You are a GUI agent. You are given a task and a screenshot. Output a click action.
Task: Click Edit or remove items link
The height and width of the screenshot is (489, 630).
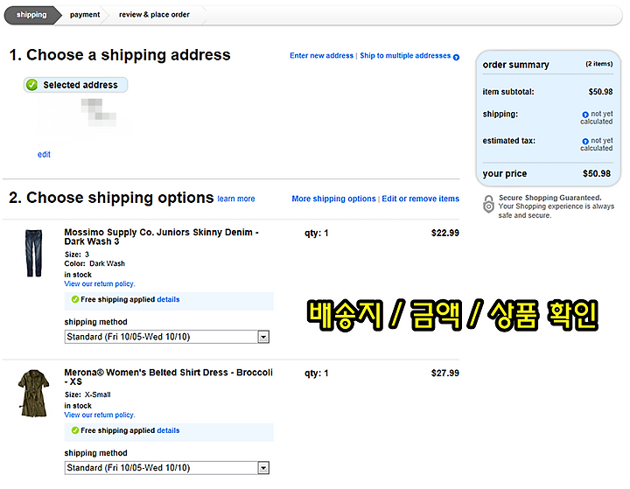pyautogui.click(x=420, y=199)
